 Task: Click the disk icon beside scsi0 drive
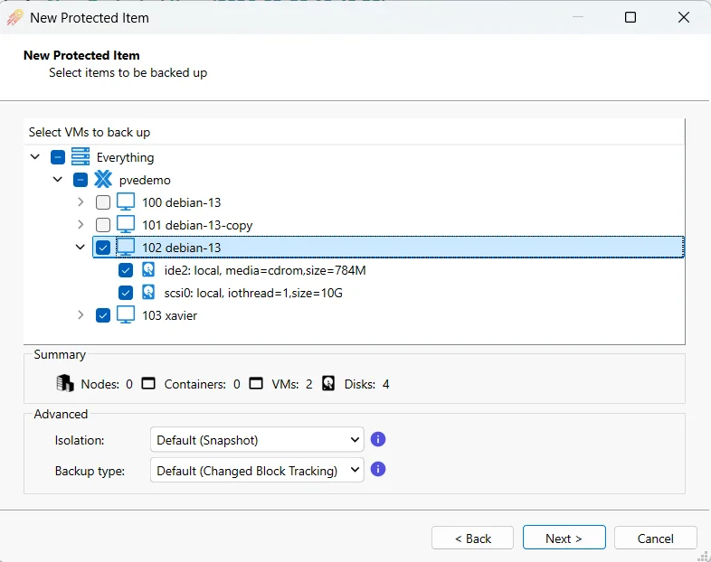[149, 293]
